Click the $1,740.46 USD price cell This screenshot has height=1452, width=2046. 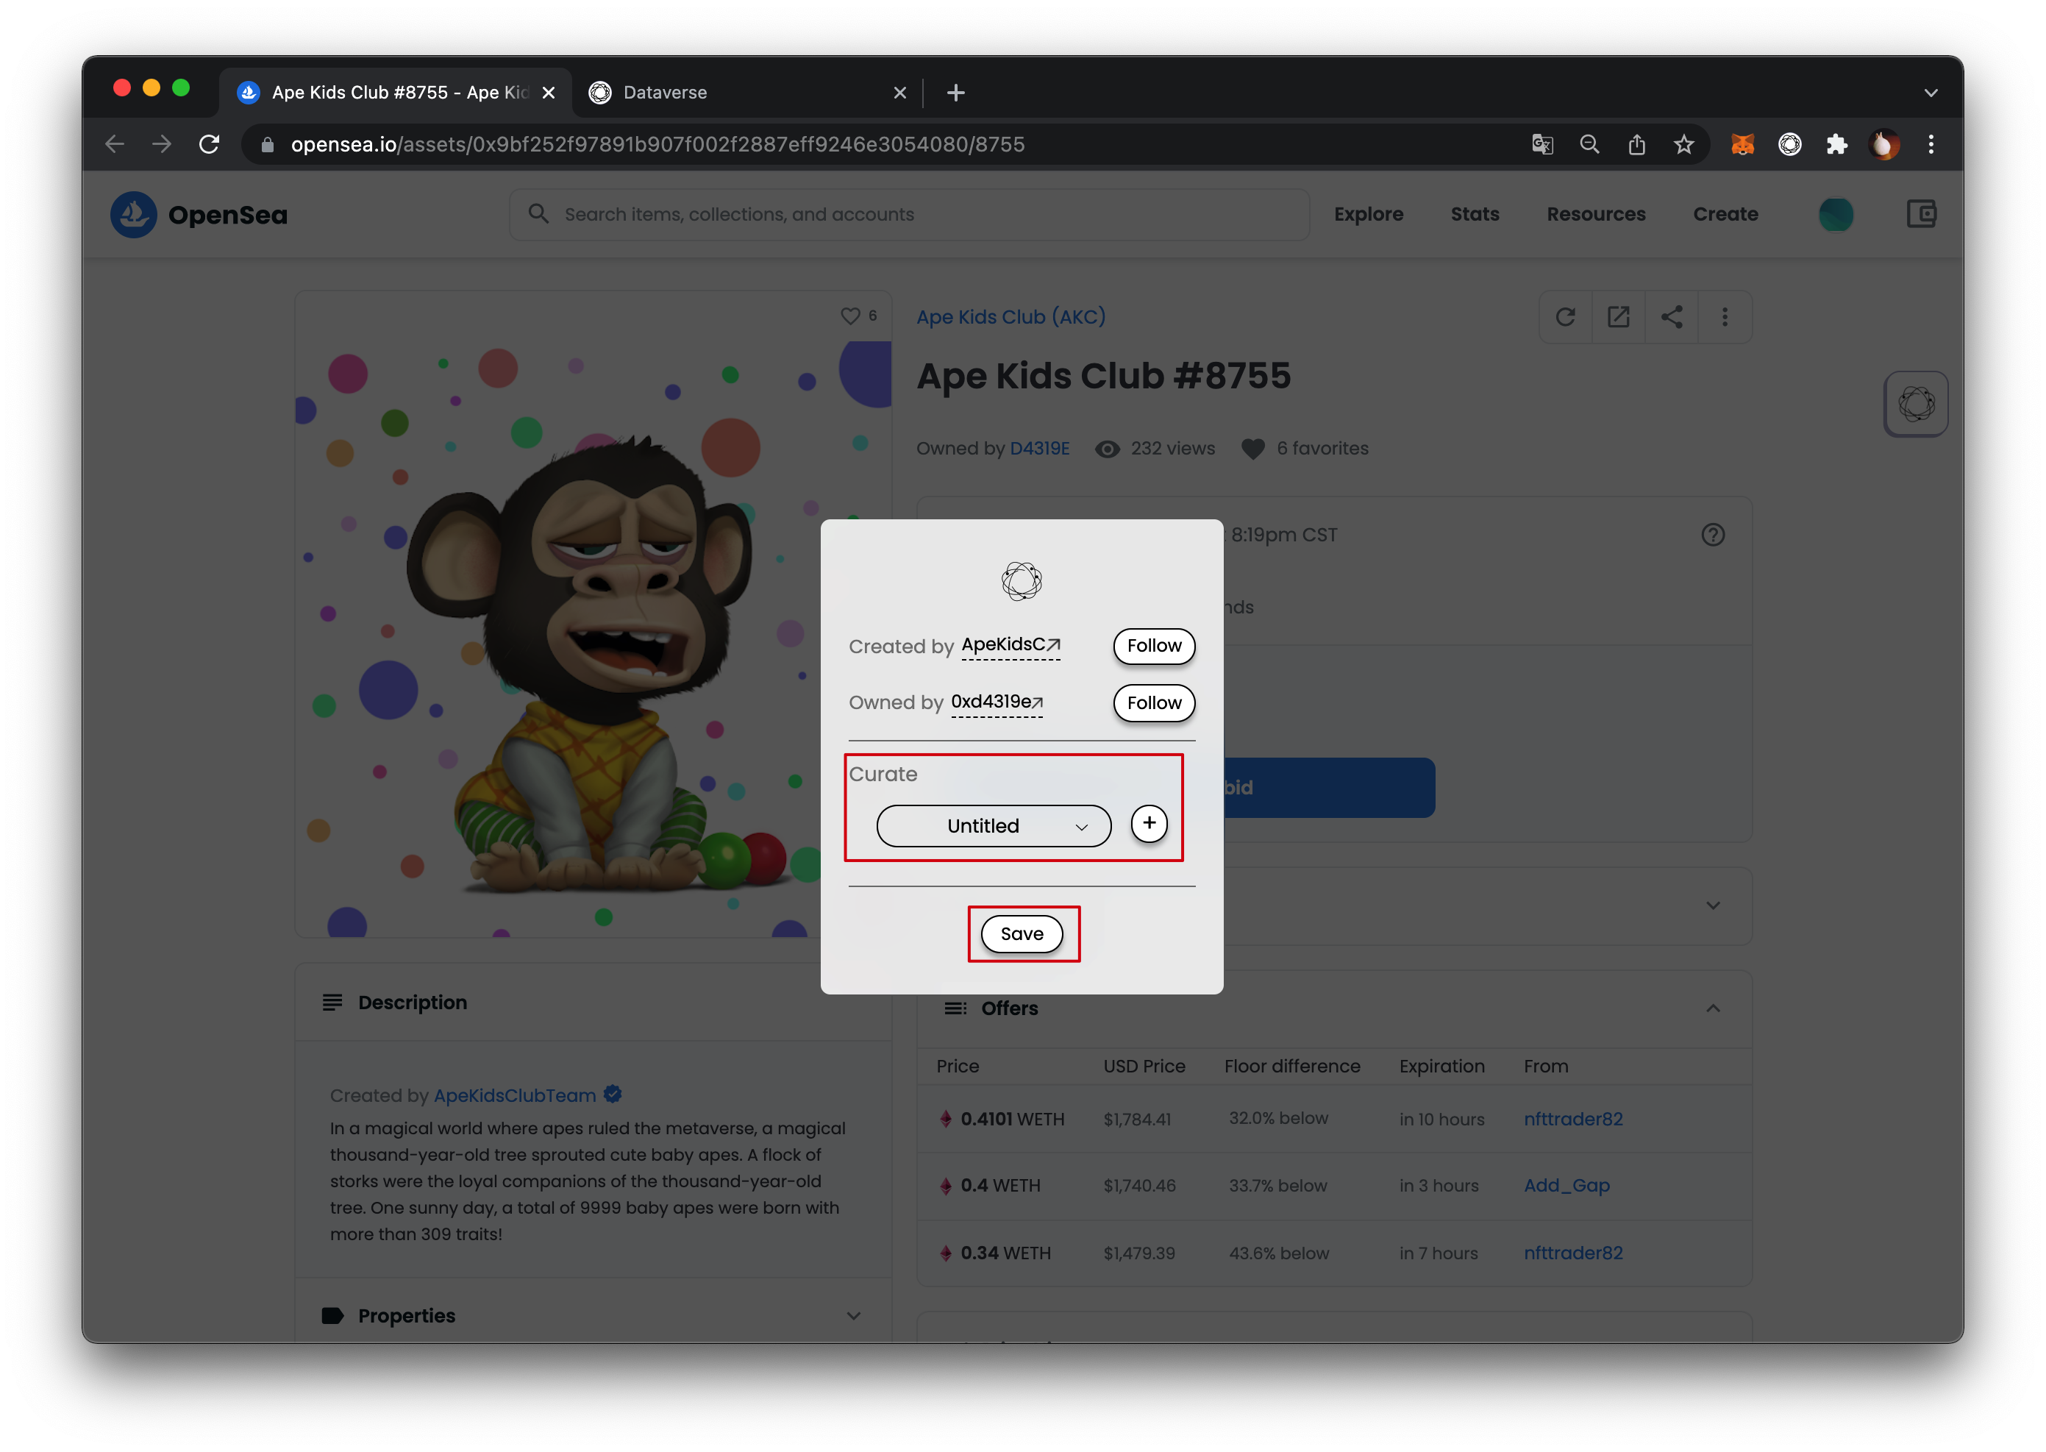tap(1138, 1186)
